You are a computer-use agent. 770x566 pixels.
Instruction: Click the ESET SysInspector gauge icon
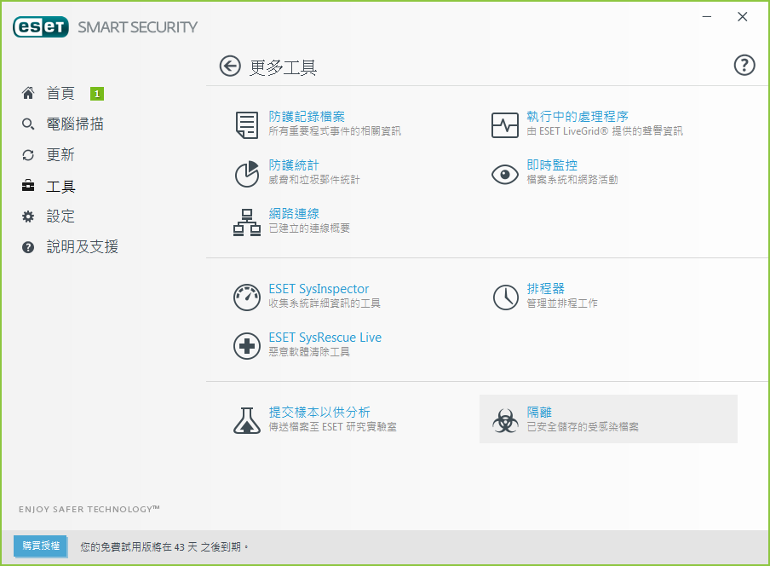point(246,297)
